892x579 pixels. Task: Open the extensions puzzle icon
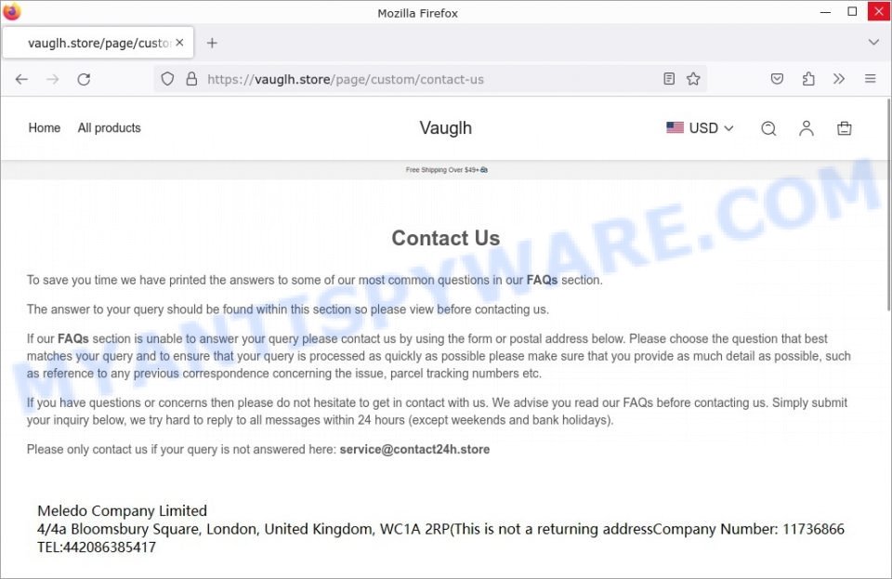click(808, 79)
